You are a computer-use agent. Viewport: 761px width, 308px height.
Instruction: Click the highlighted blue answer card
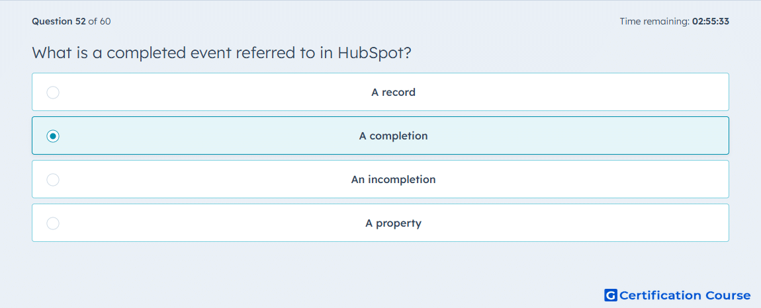(380, 135)
